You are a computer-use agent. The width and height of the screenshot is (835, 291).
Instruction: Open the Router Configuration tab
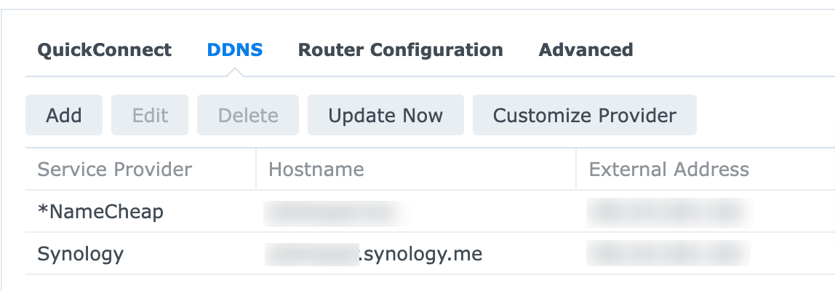coord(400,50)
